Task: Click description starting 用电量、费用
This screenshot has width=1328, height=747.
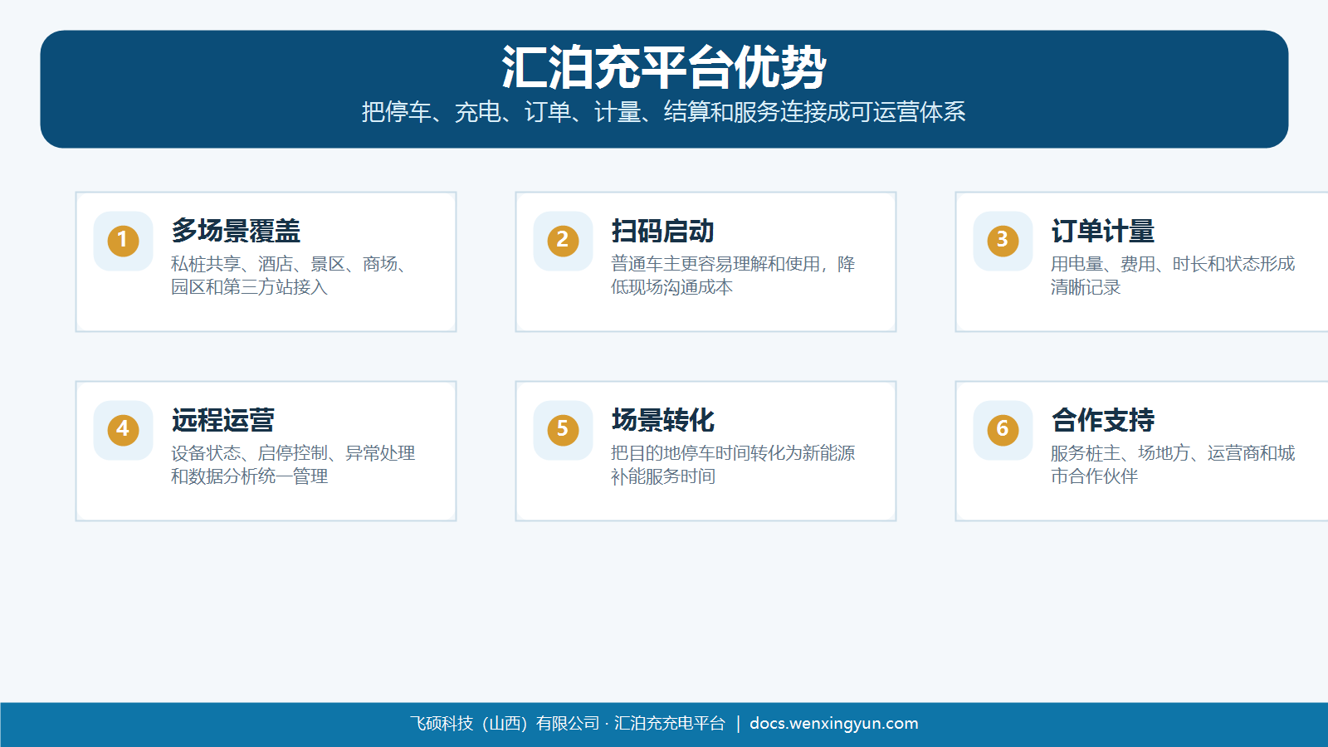Action: click(x=1173, y=276)
